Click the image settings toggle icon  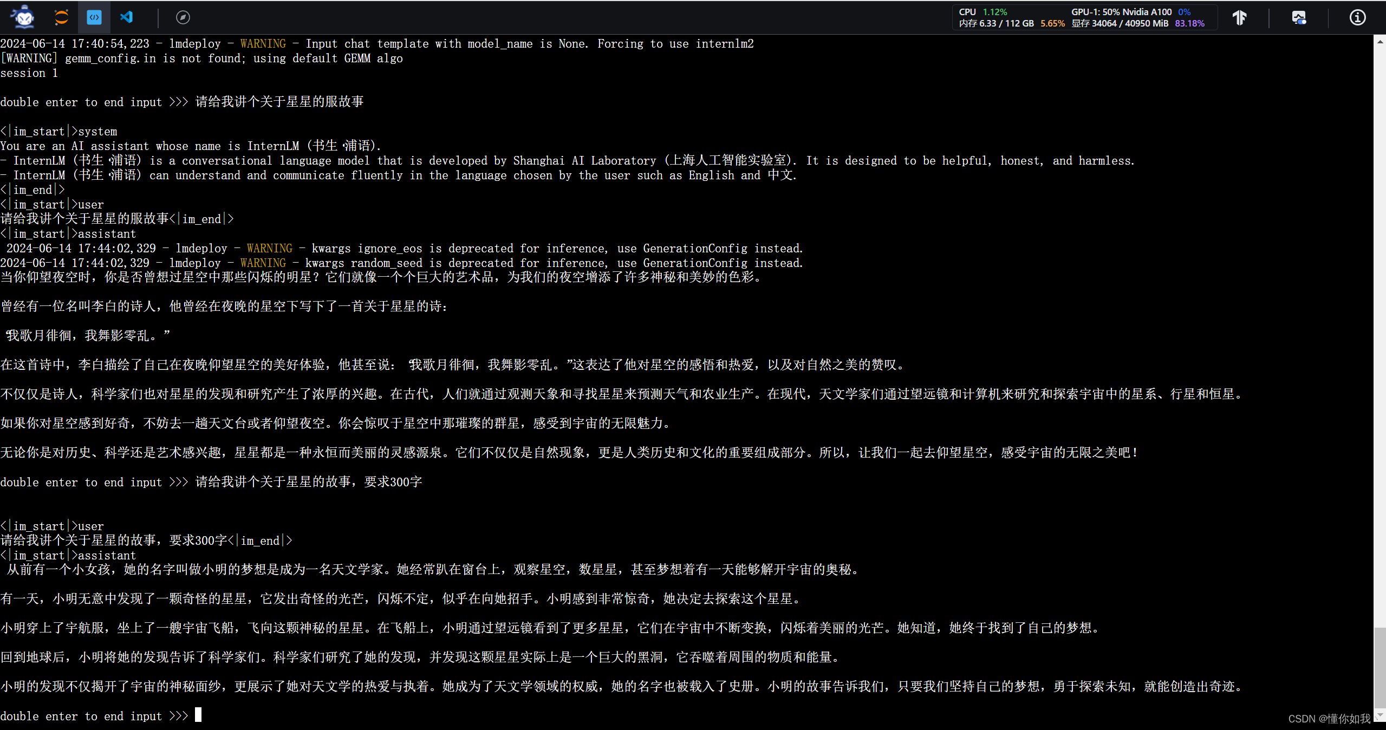(1299, 17)
